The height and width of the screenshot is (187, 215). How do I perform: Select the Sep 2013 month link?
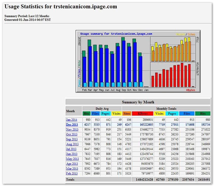tap(72, 139)
